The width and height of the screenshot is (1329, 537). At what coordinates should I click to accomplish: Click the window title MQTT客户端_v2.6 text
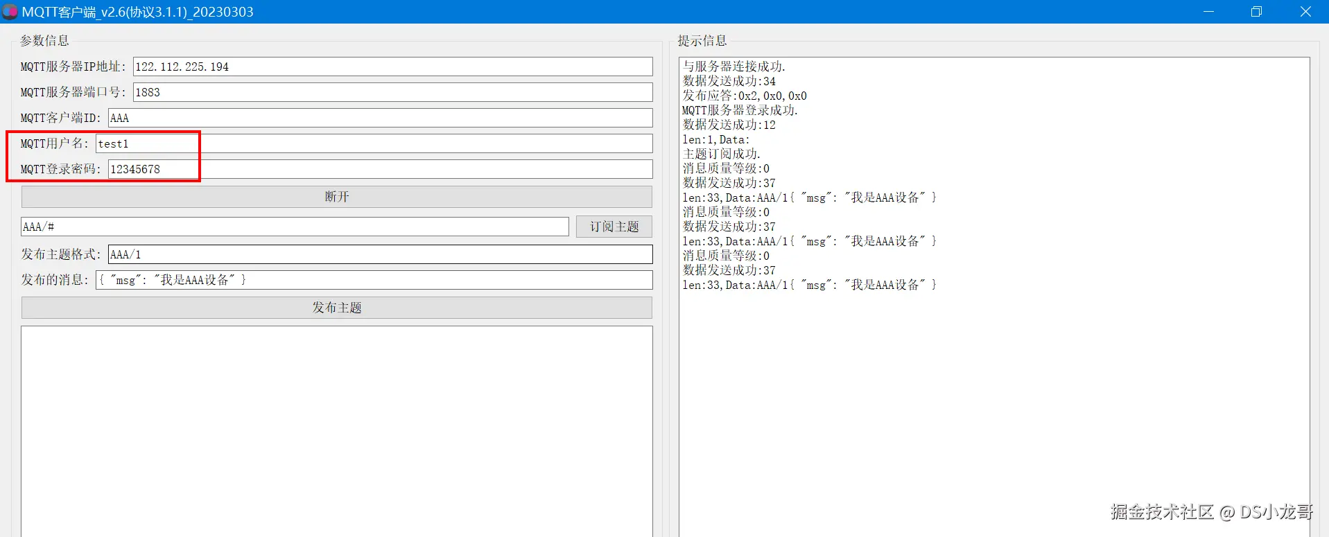[x=138, y=12]
